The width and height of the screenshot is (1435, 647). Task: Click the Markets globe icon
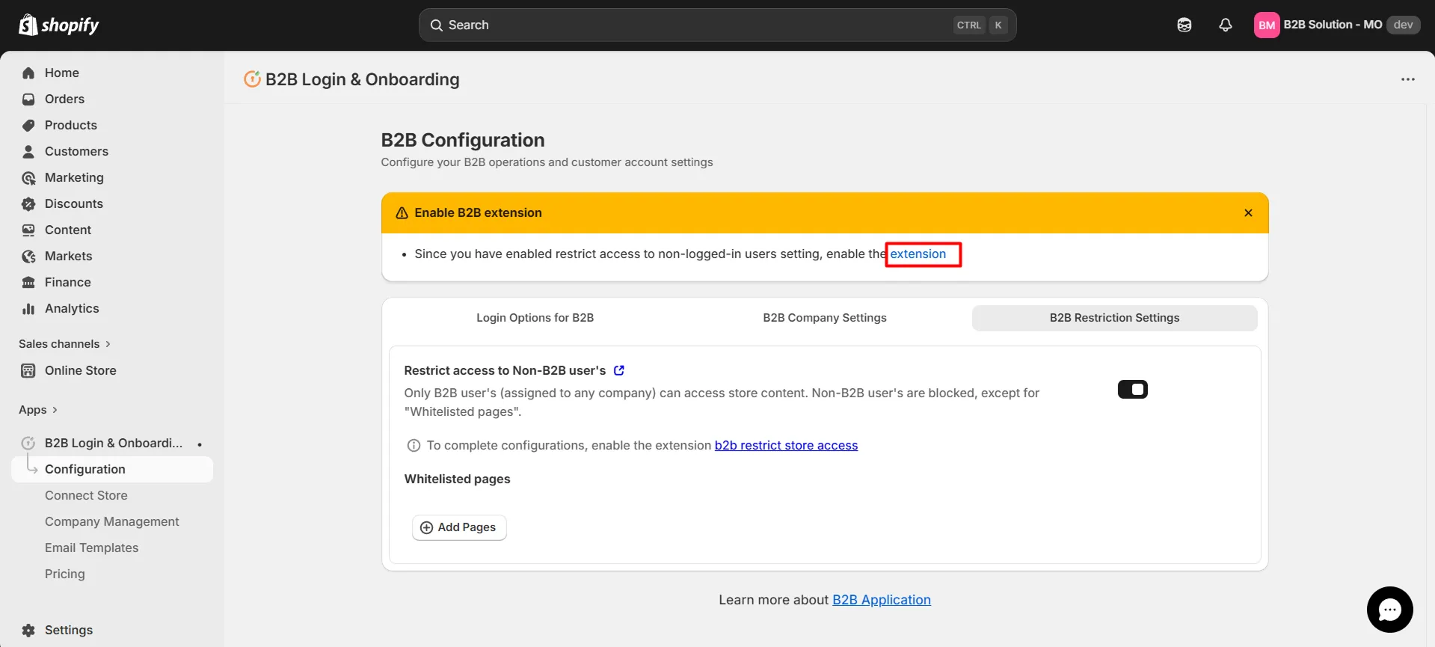(x=28, y=256)
